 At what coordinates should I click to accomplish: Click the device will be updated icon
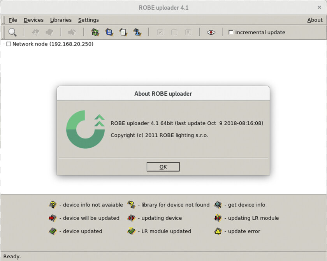[53, 218]
